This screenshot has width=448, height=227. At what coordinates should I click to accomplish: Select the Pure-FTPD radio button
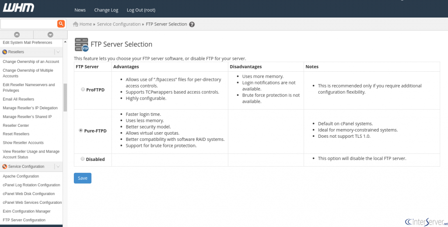pos(80,130)
